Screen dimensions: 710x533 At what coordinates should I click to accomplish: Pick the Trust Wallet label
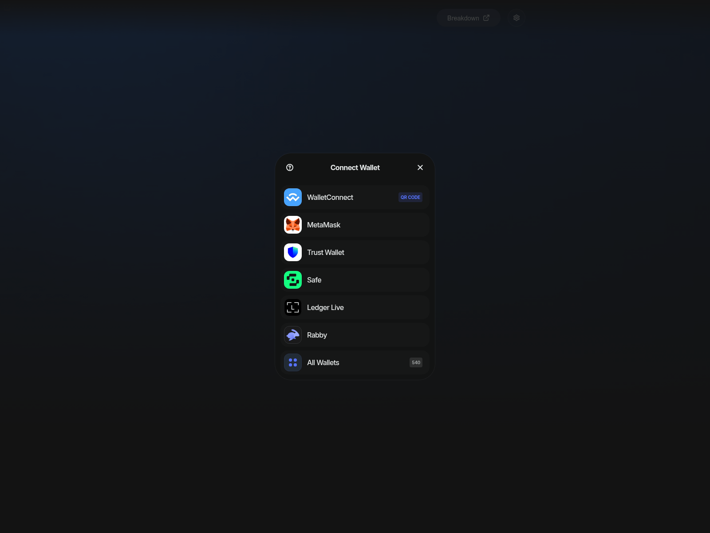[x=325, y=252]
